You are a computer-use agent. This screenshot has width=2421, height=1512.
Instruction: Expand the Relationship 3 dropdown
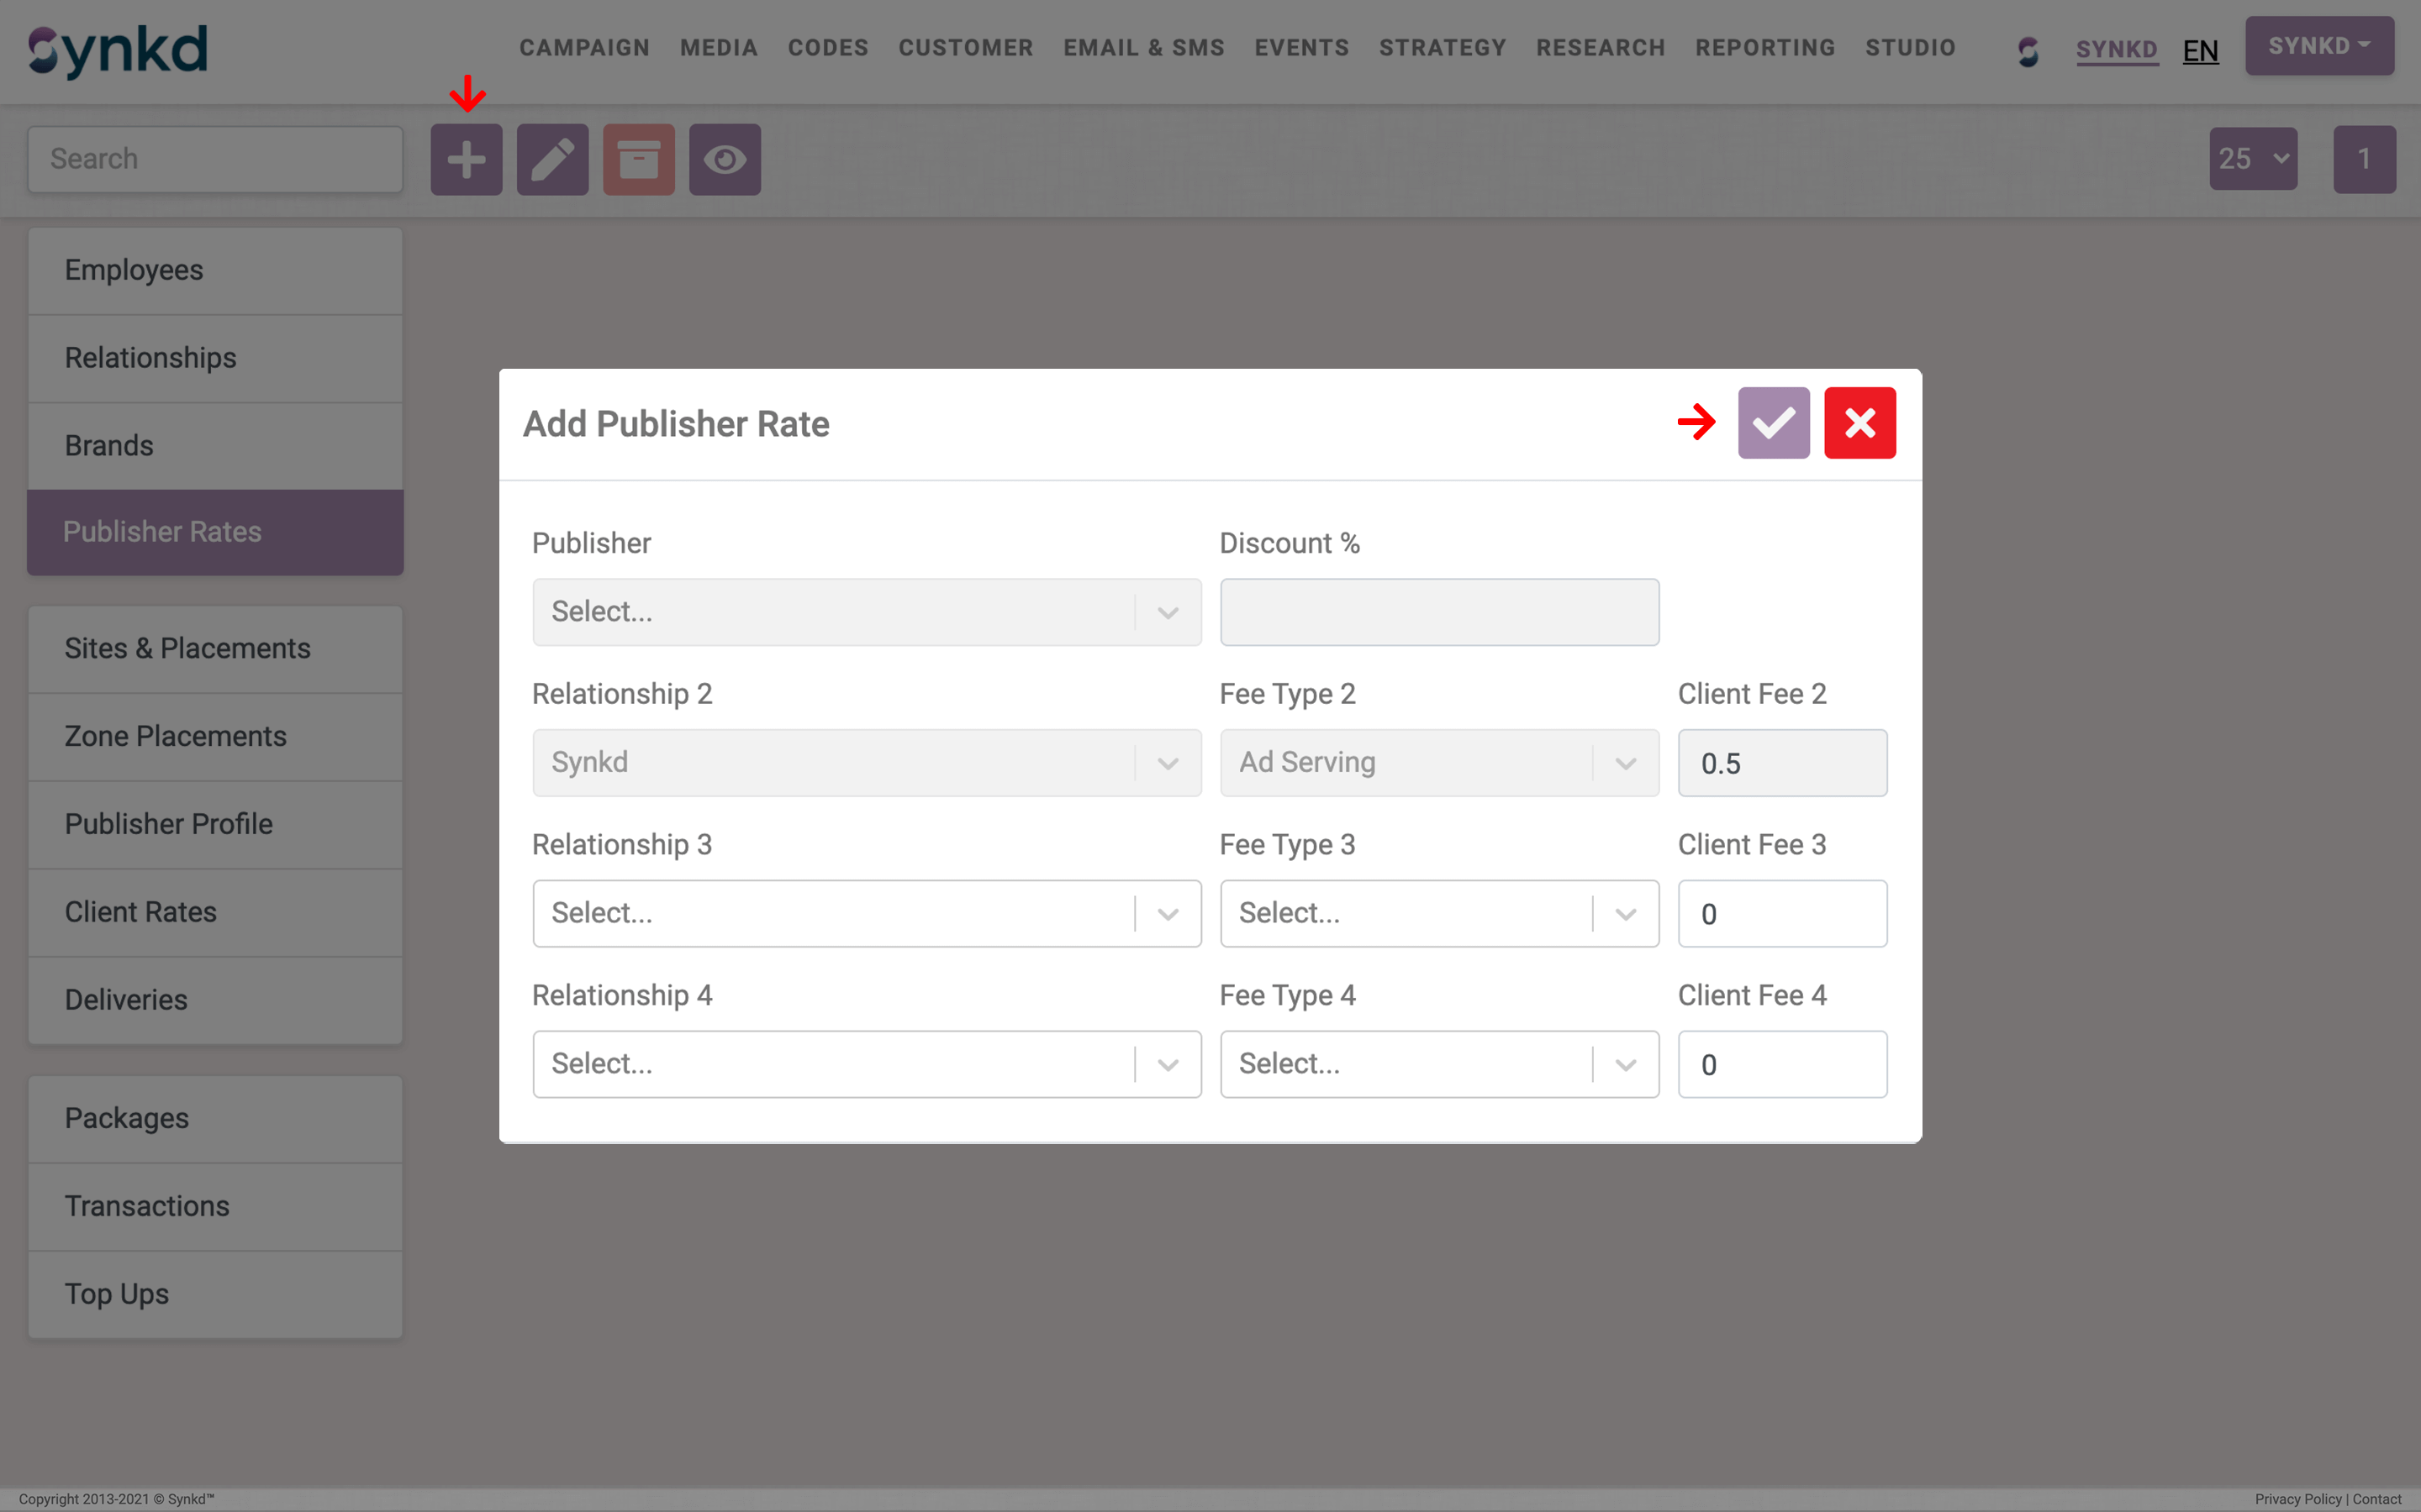[867, 913]
